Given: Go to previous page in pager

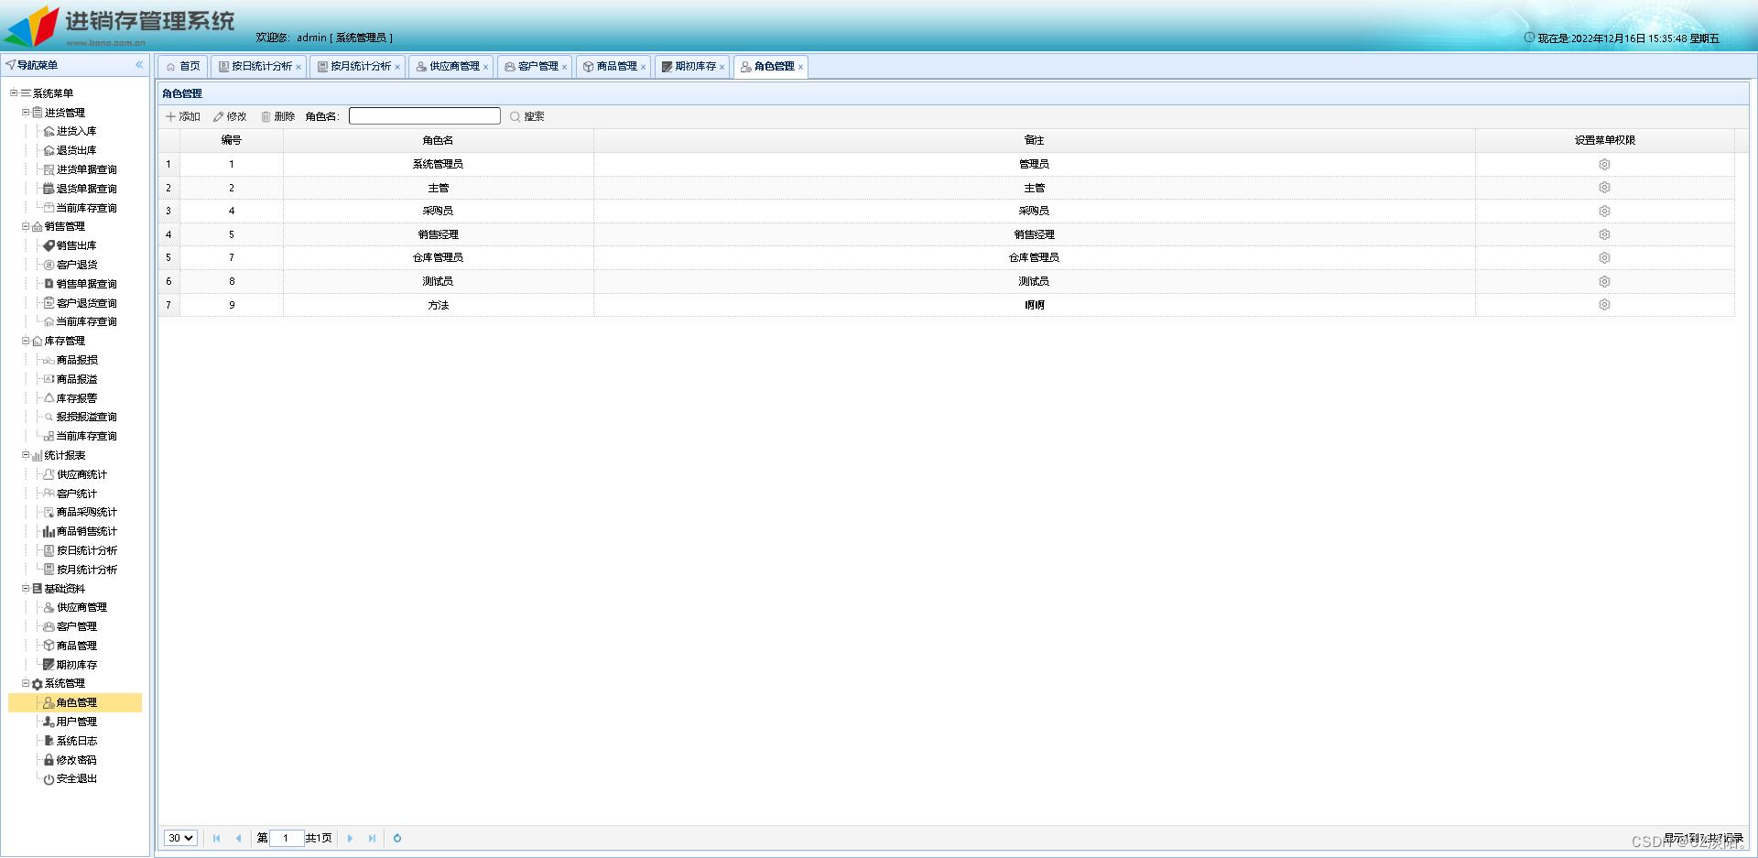Looking at the screenshot, I should pyautogui.click(x=239, y=838).
